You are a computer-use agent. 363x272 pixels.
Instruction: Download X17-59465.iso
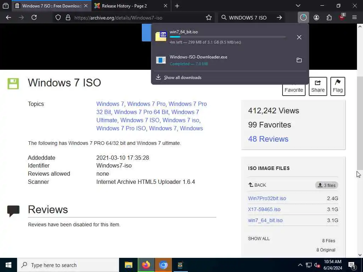pos(264,209)
